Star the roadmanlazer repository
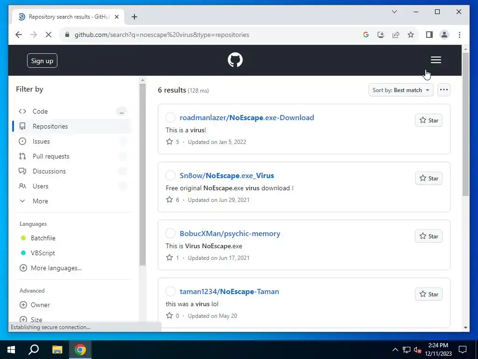The width and height of the screenshot is (478, 359). (x=429, y=120)
